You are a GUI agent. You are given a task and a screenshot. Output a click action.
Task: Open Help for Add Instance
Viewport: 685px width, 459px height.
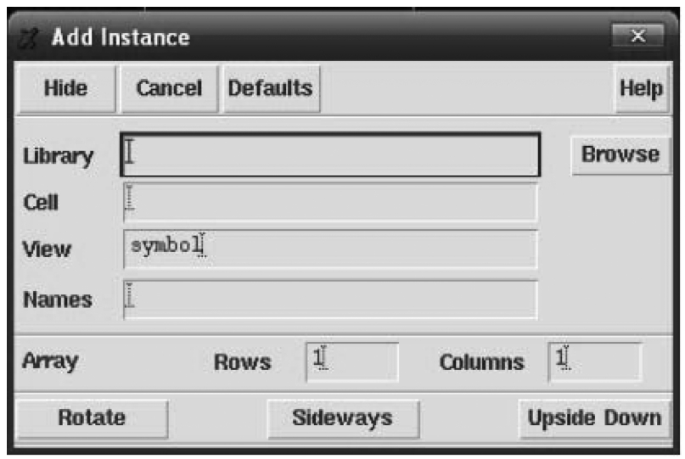[x=642, y=88]
